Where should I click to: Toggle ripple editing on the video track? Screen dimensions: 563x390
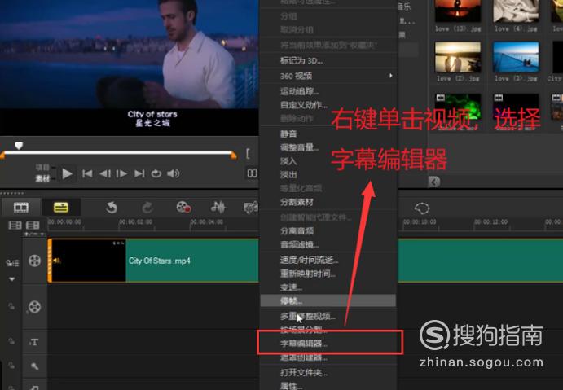click(12, 263)
